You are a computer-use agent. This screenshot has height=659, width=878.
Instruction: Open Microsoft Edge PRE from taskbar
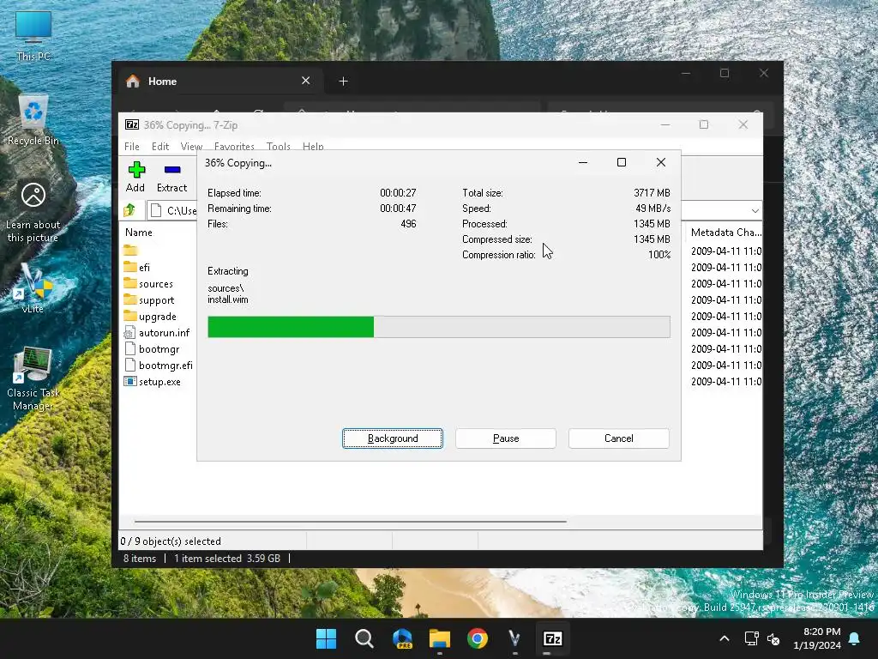[x=402, y=638]
